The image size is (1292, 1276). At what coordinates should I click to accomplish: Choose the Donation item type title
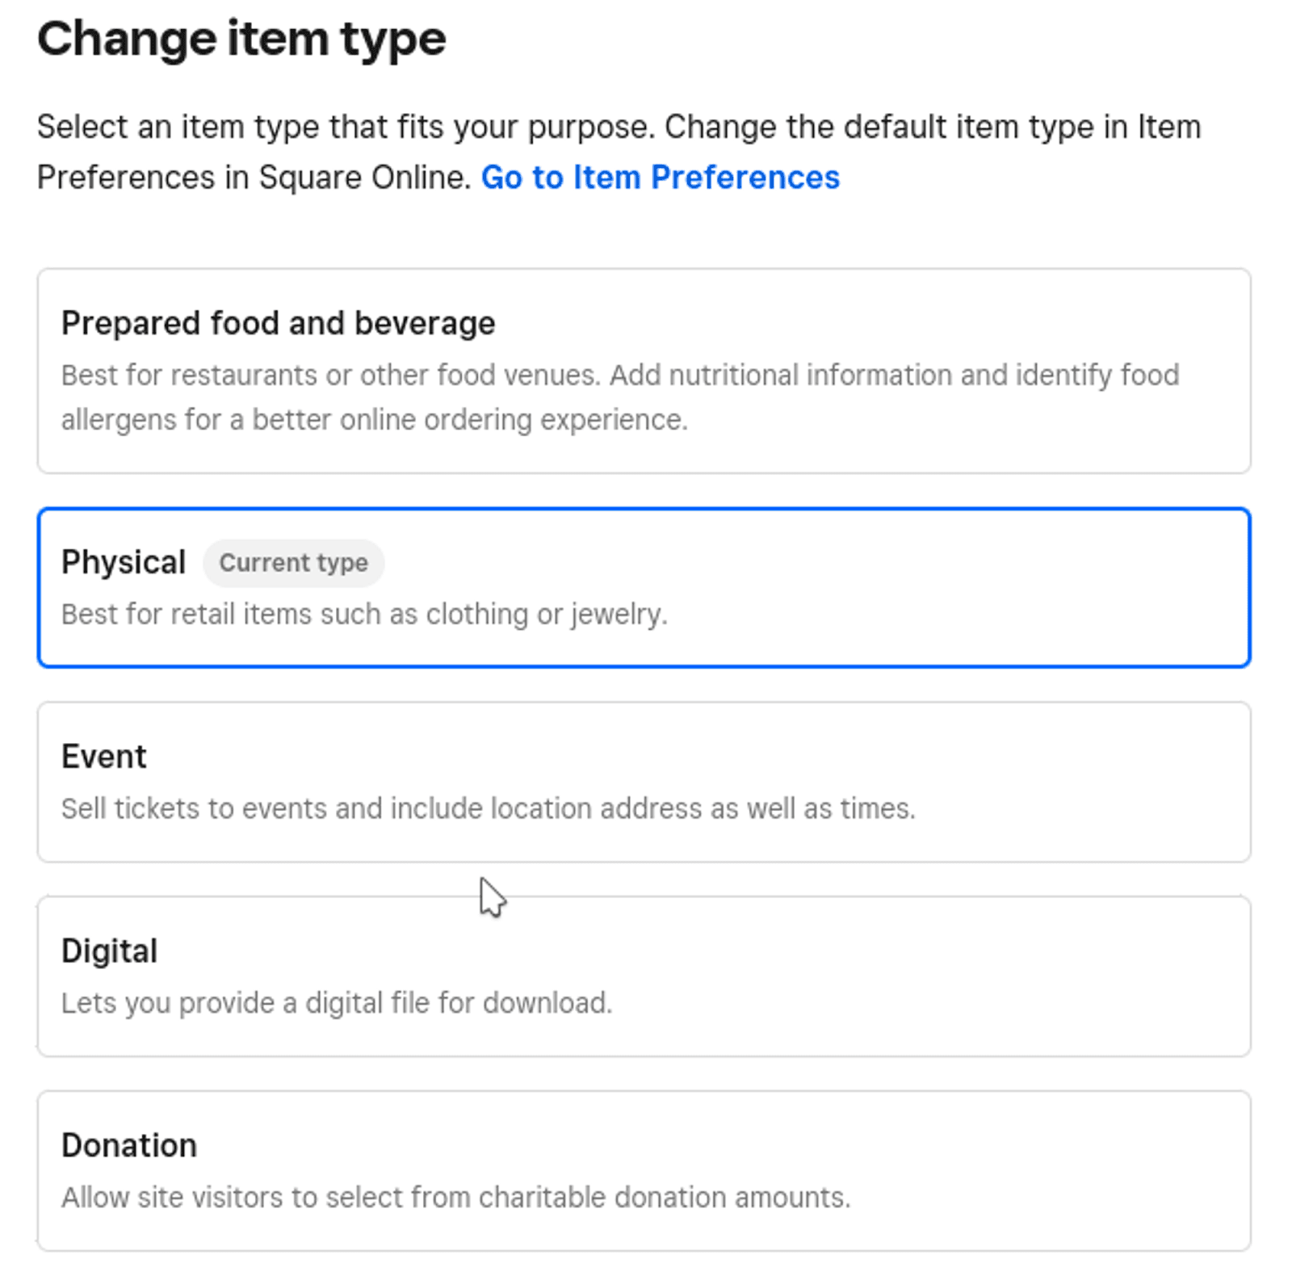[x=129, y=1145]
